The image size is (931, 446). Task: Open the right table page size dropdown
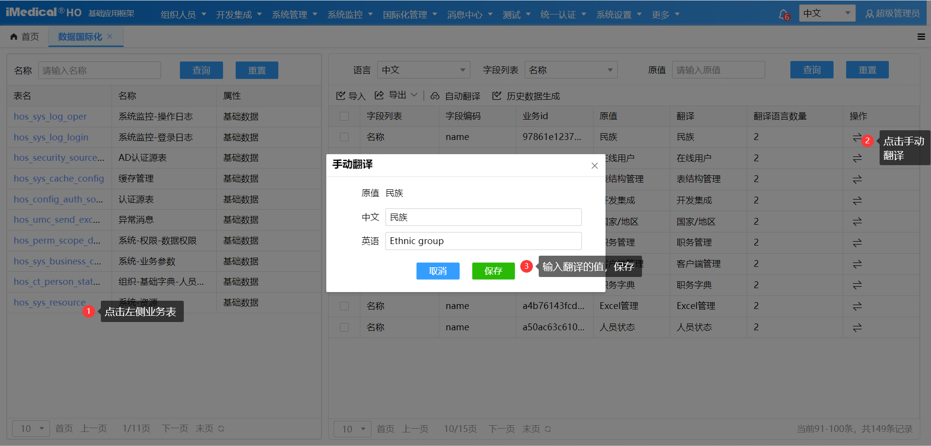pos(352,429)
